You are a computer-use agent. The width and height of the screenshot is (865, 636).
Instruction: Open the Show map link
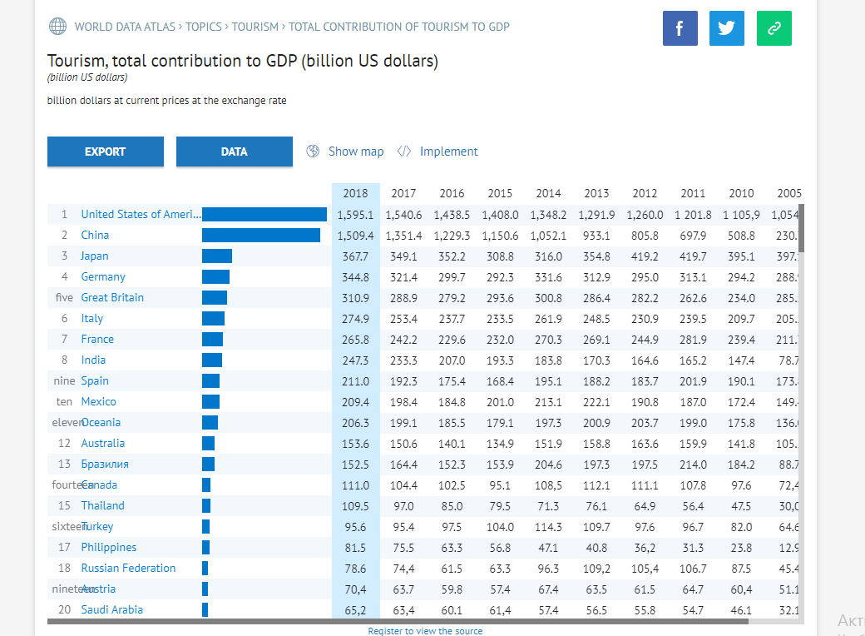coord(356,152)
